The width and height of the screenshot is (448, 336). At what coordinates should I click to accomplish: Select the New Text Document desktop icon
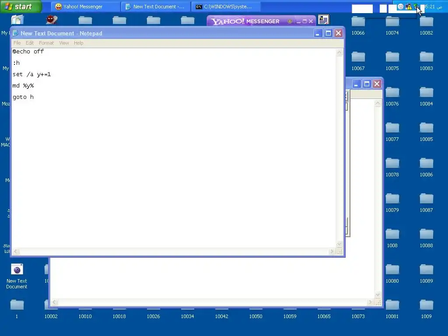(17, 276)
